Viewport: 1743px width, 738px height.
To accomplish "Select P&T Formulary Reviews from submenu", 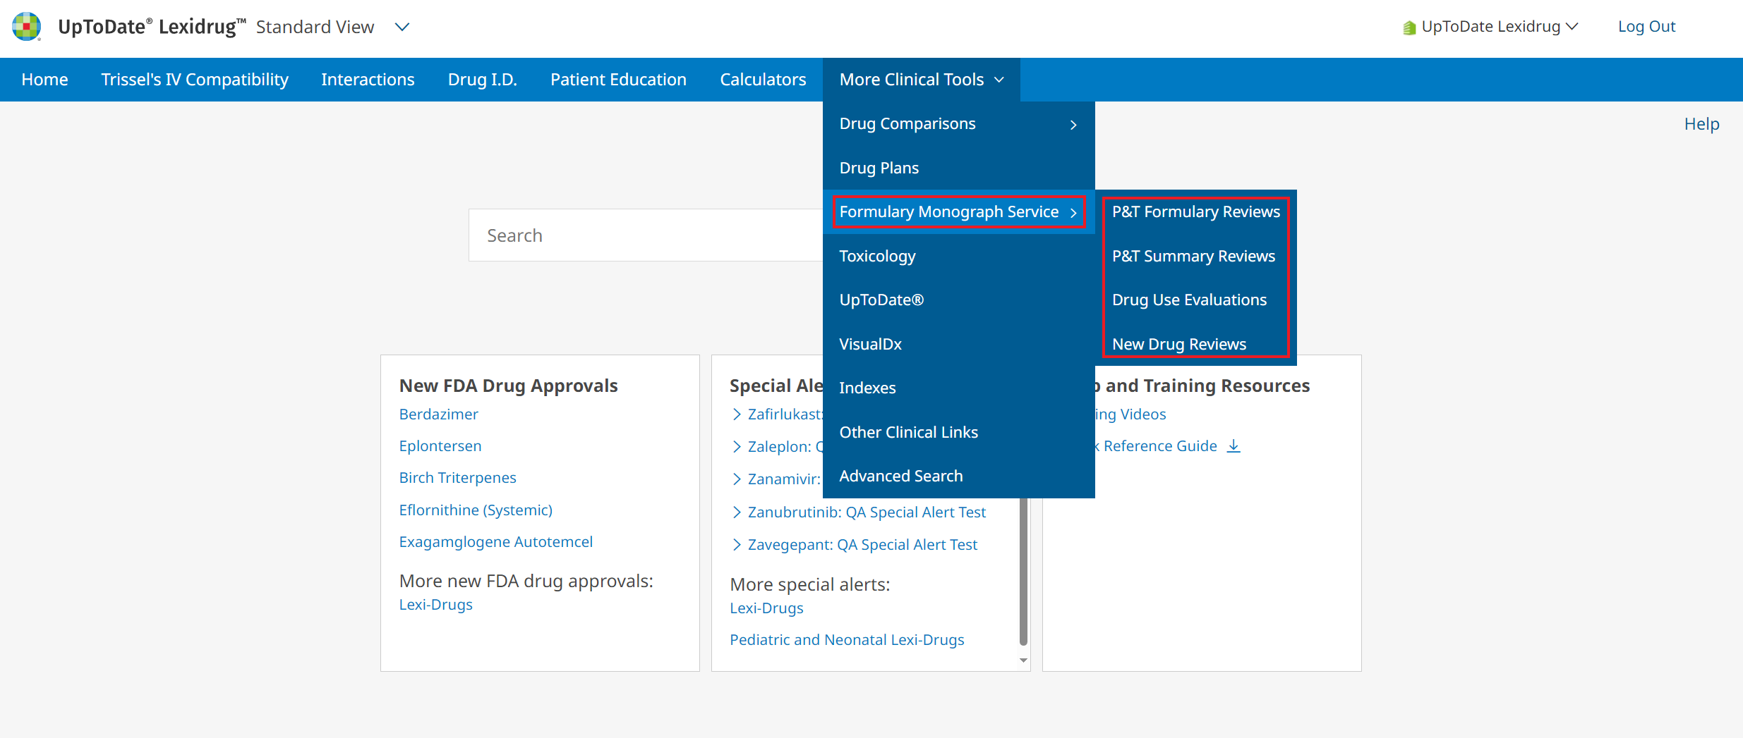I will 1195,212.
